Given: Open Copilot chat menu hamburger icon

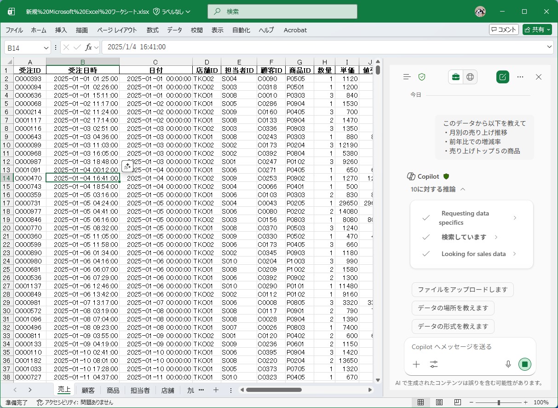Looking at the screenshot, I should (x=407, y=77).
